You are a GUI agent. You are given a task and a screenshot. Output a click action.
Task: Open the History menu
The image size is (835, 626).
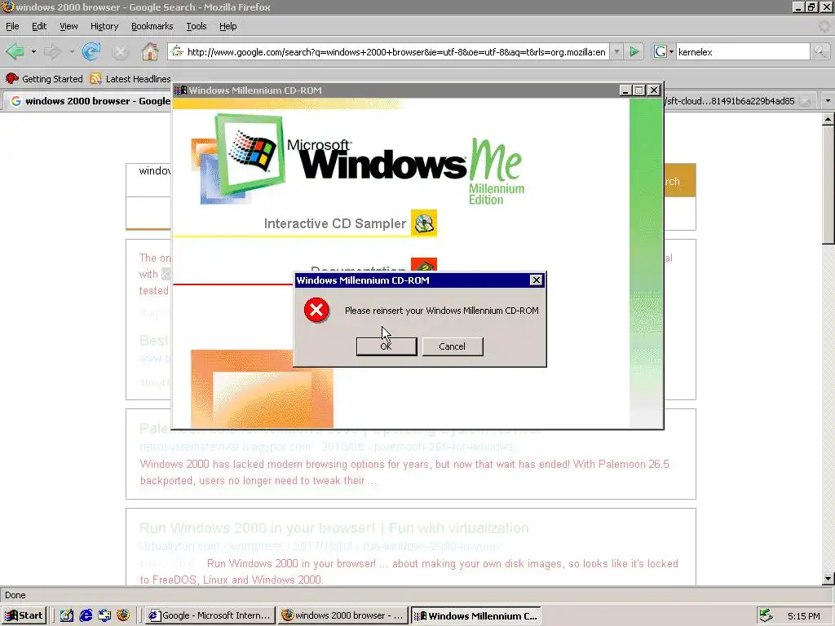104,26
